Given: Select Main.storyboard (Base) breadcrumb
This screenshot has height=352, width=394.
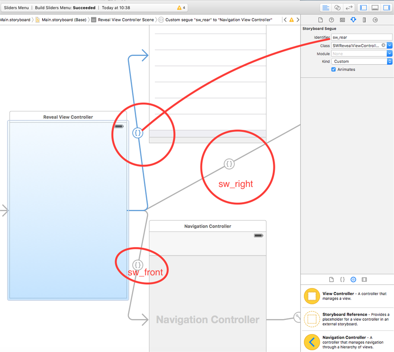Looking at the screenshot, I should [61, 20].
